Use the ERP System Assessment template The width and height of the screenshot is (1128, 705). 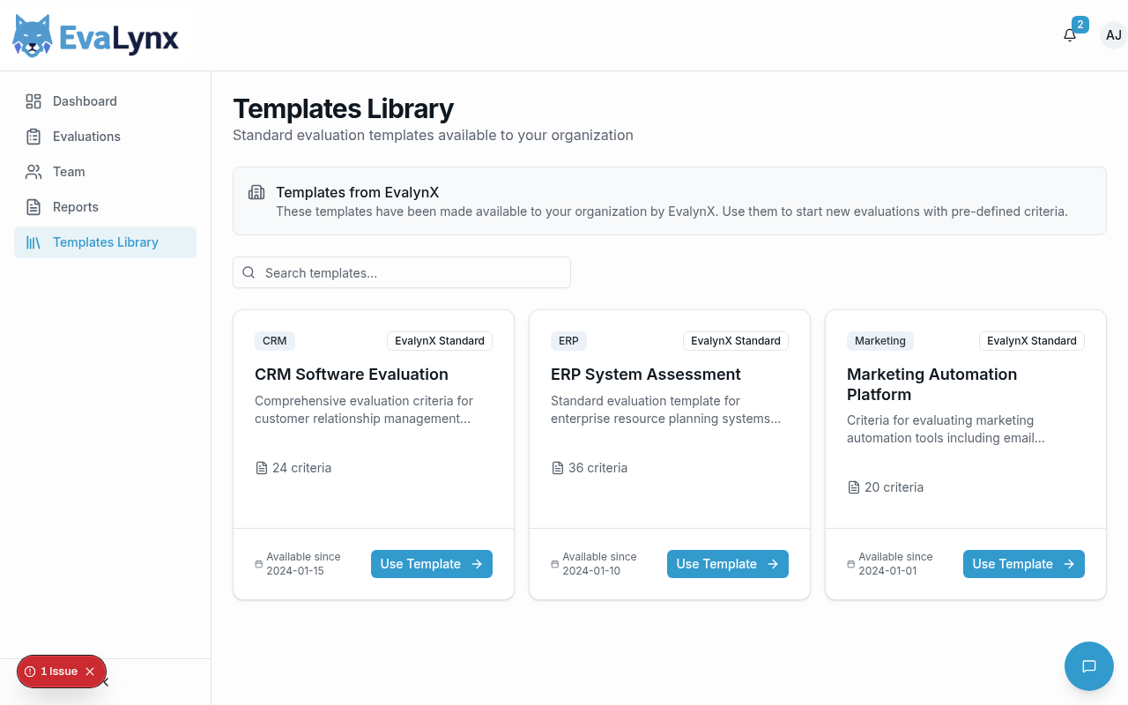click(x=728, y=564)
